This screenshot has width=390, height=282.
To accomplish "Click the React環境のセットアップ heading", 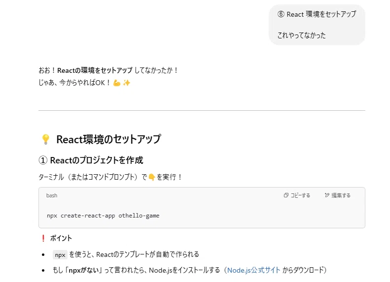I will tap(108, 139).
